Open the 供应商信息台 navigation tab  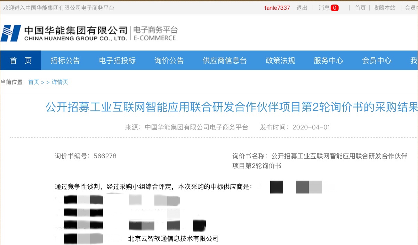coord(225,60)
